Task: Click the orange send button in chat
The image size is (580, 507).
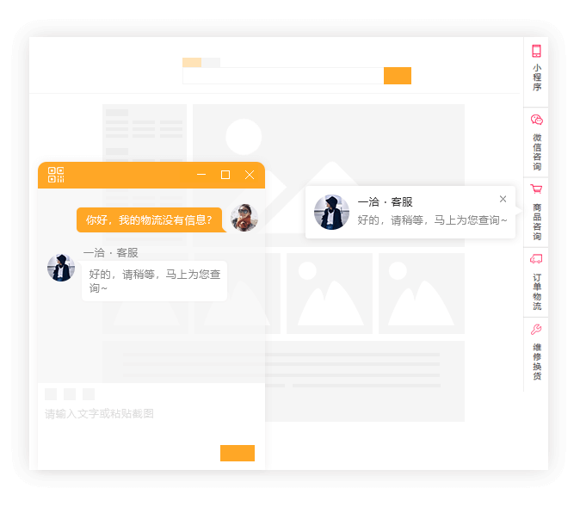Action: (238, 453)
